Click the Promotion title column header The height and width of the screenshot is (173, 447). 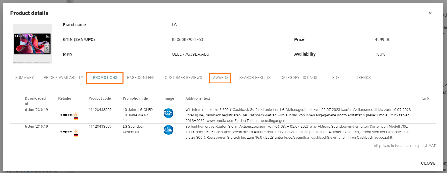[135, 98]
